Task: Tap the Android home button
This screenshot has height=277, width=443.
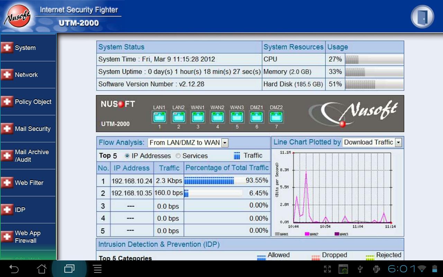Action: pos(42,269)
